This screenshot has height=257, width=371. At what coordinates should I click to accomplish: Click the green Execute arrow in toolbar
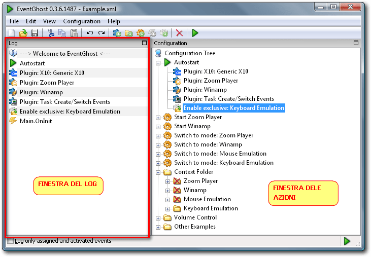[x=195, y=33]
